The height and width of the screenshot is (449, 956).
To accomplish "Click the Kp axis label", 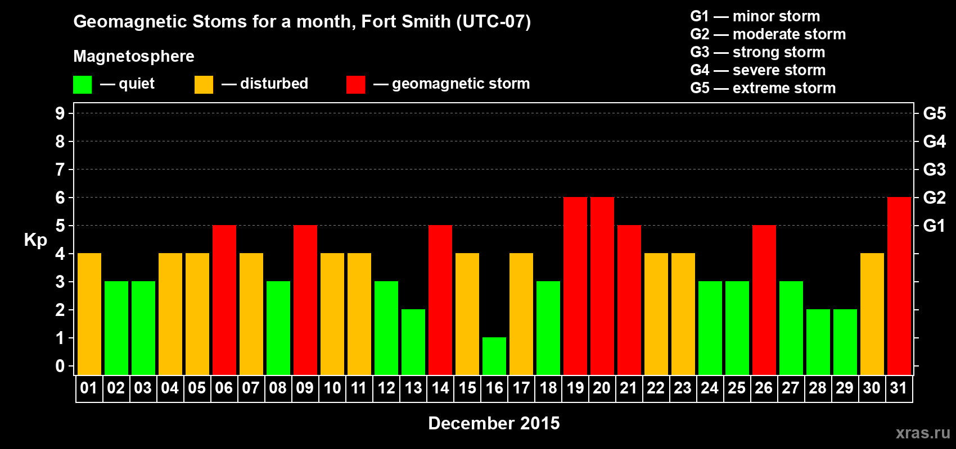I will tap(35, 240).
